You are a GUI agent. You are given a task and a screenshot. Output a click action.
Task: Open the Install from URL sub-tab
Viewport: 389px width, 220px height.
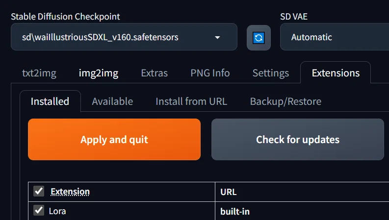(x=191, y=101)
